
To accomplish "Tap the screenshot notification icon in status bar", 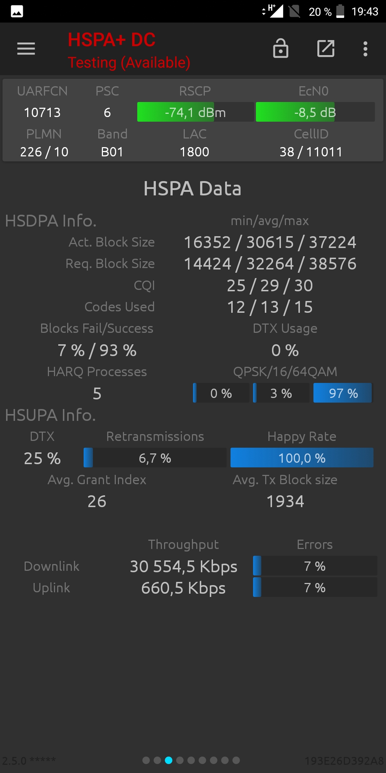I will coord(17,11).
